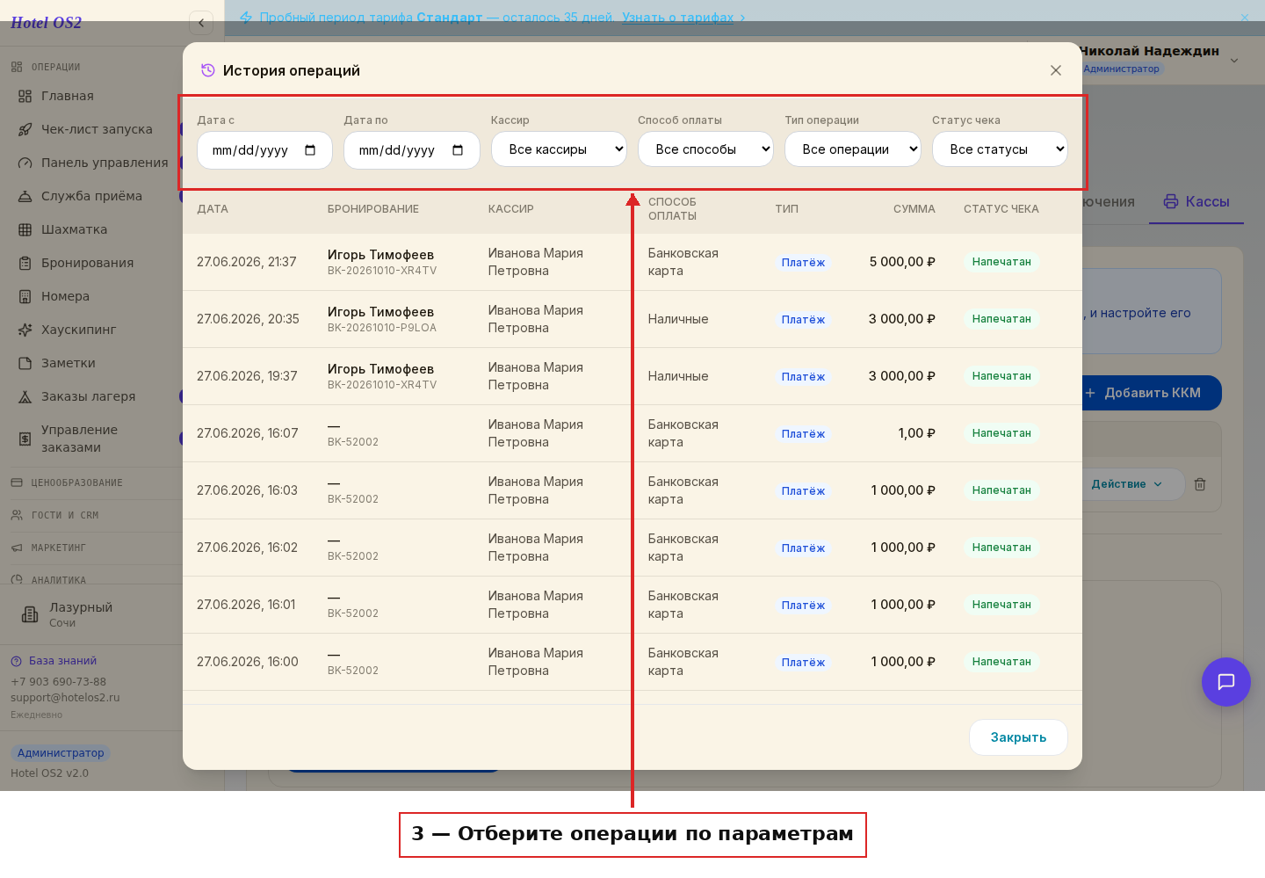Click the 27.06.2026, 16:00 row date
The width and height of the screenshot is (1265, 878).
(248, 662)
